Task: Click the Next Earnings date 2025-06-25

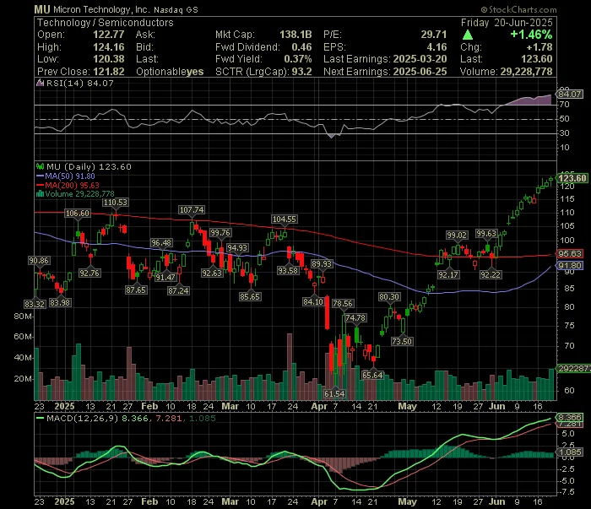Action: (x=420, y=72)
